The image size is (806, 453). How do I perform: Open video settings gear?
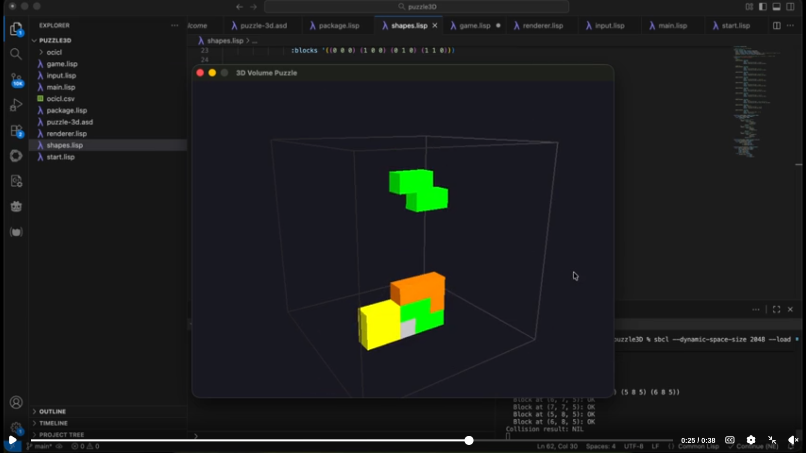click(x=751, y=440)
